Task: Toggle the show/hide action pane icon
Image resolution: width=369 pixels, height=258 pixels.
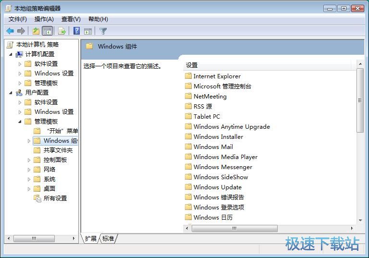Action: click(x=88, y=31)
